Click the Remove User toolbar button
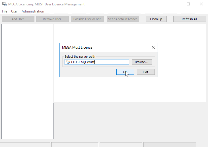Screen dimensions: 208x147 (x=52, y=19)
